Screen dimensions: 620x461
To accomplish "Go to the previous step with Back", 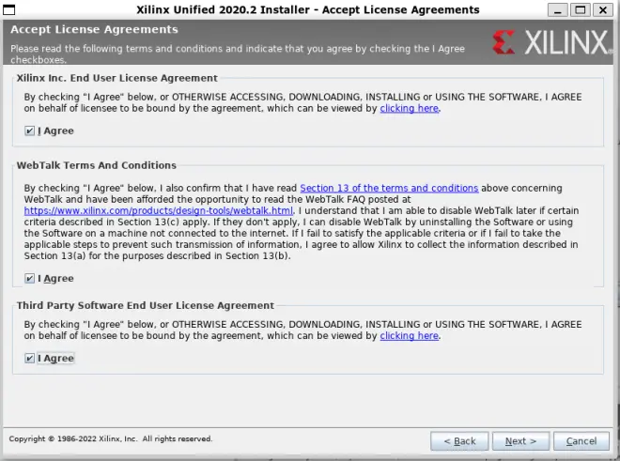I will coord(459,441).
